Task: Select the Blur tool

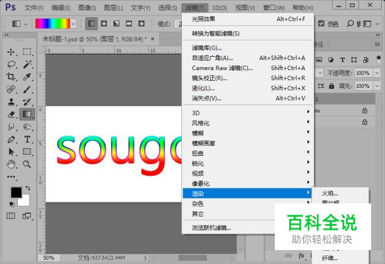Action: (x=11, y=127)
